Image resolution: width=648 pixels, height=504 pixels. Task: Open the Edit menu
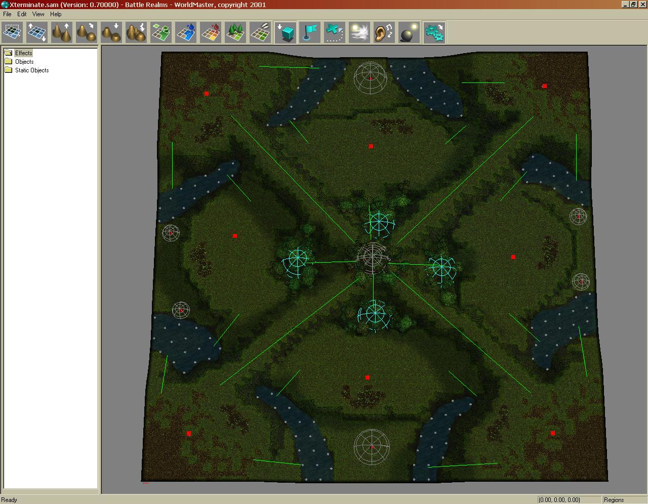(22, 14)
